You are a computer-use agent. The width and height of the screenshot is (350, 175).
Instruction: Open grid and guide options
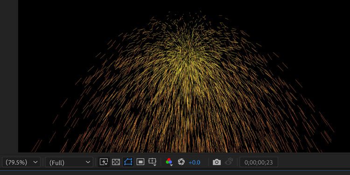point(152,162)
